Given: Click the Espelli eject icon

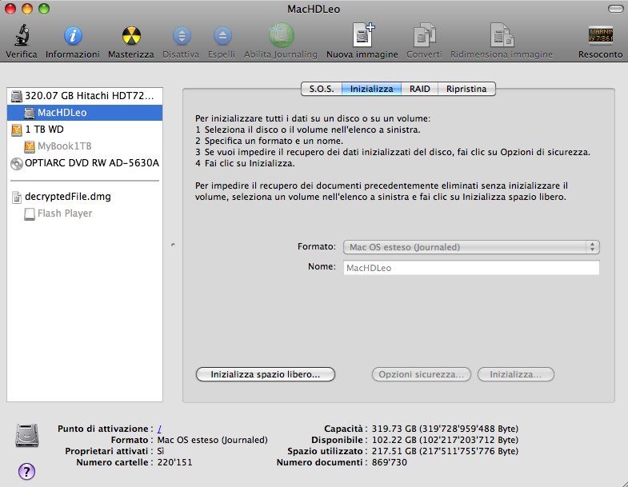Looking at the screenshot, I should point(222,36).
